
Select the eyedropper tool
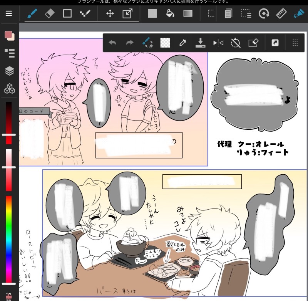182,43
